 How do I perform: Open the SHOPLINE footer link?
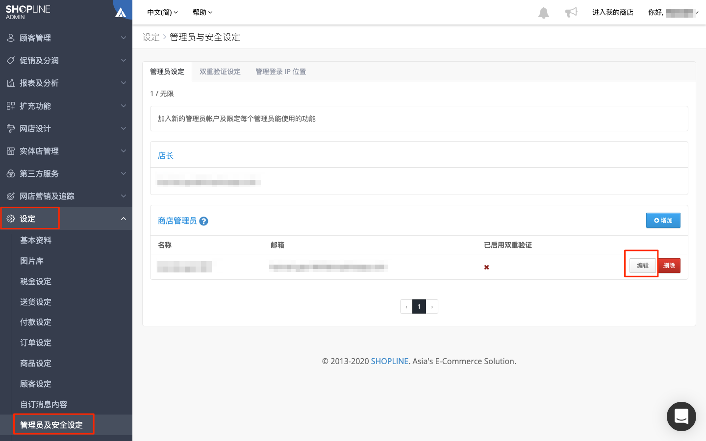[x=389, y=361]
